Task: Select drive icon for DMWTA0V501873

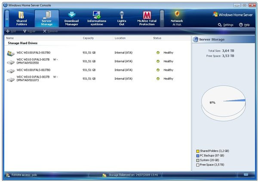Action: [x=11, y=80]
